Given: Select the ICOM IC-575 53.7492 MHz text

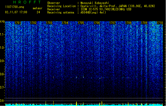Looking at the screenshot, I should click(x=106, y=9).
